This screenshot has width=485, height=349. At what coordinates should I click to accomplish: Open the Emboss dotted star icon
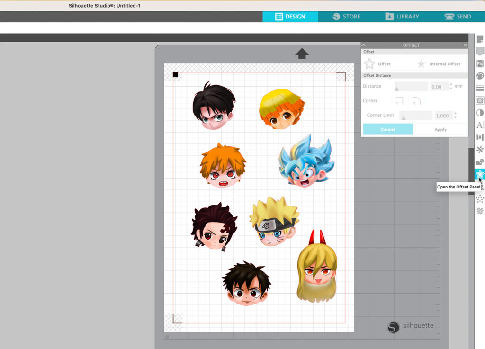click(480, 199)
